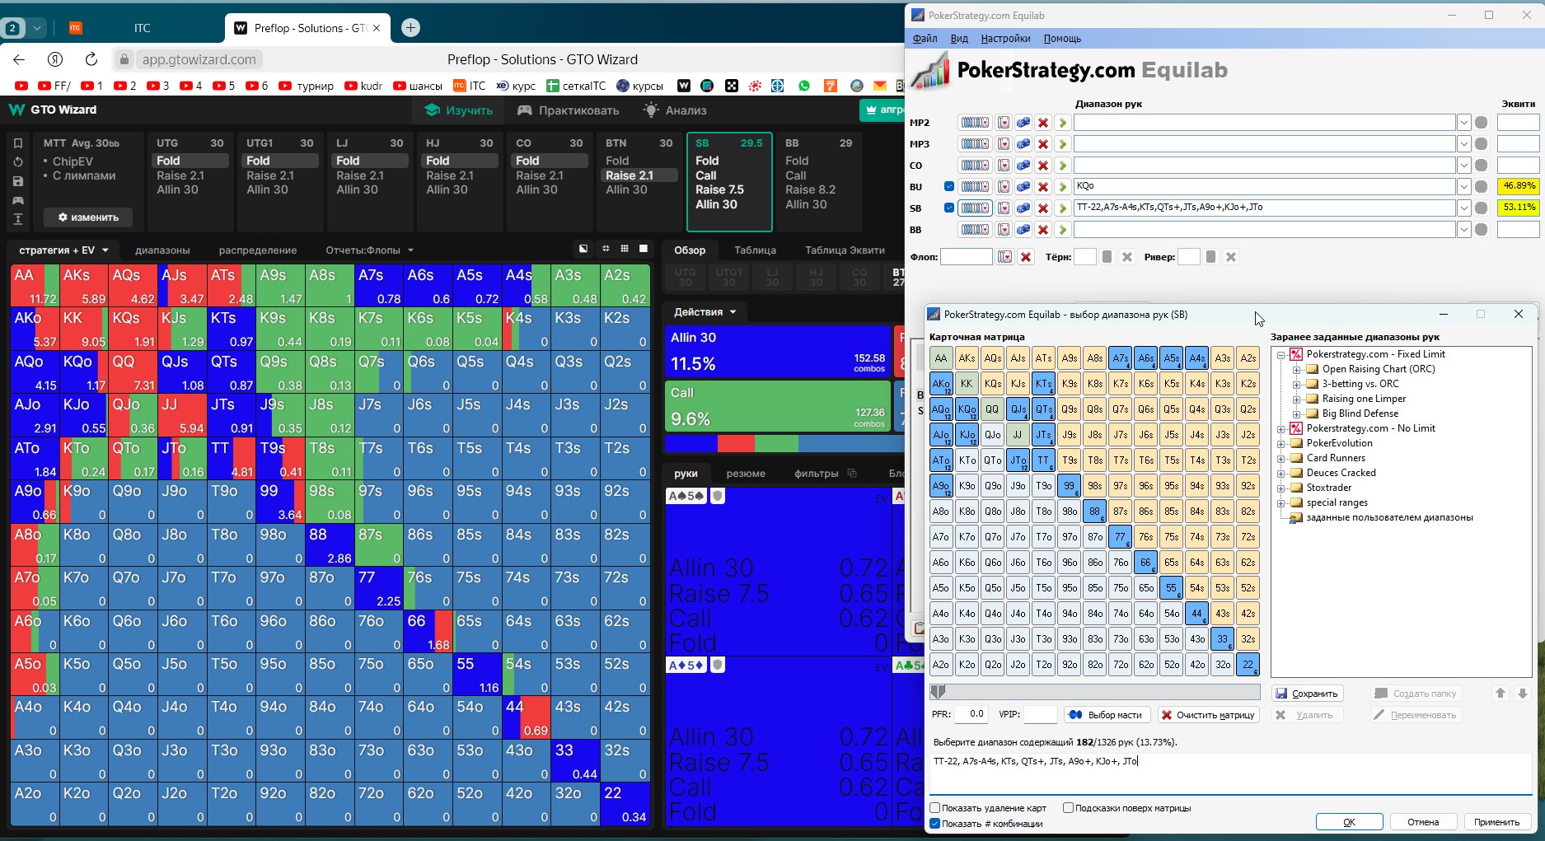Click Флоп cards input field

(x=967, y=257)
